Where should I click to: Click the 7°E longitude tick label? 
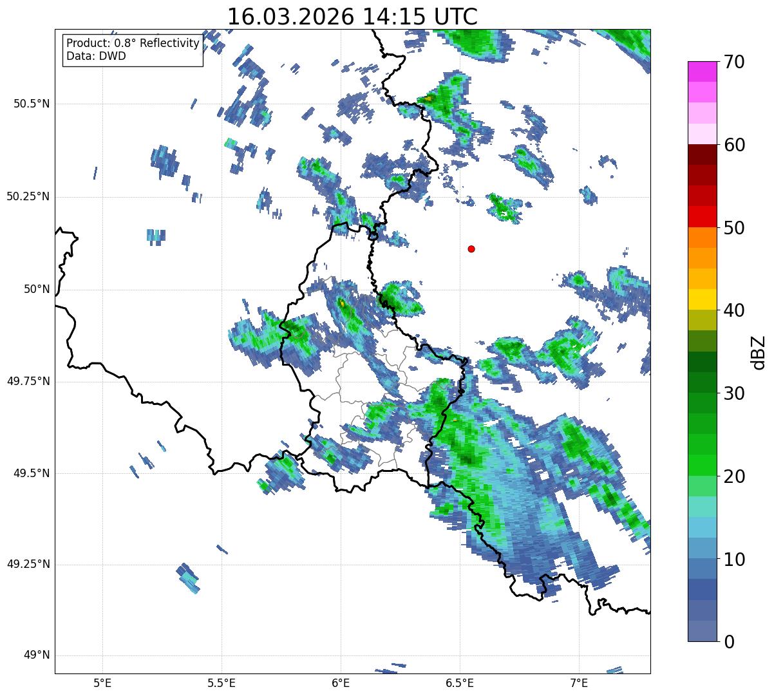pyautogui.click(x=579, y=682)
